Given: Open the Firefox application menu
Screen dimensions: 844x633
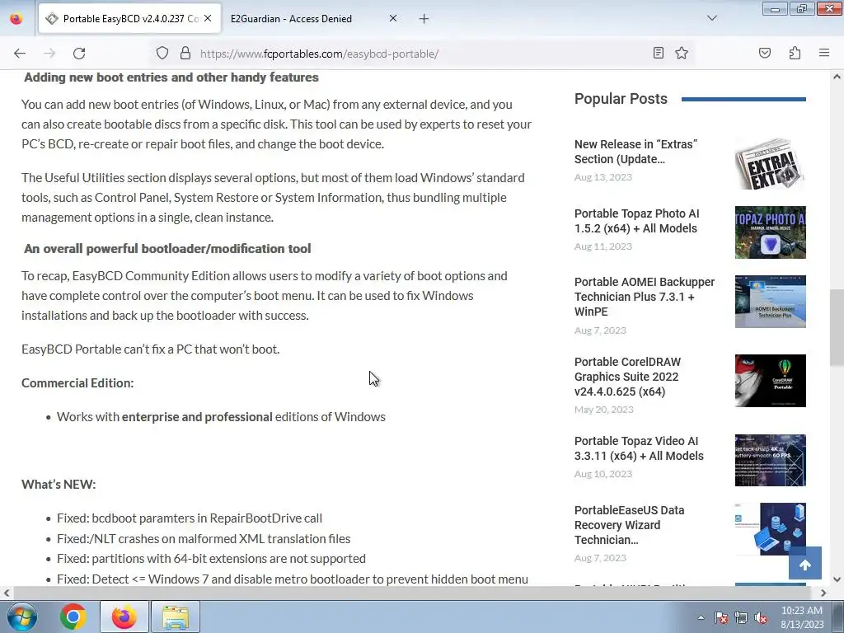Looking at the screenshot, I should tap(823, 53).
